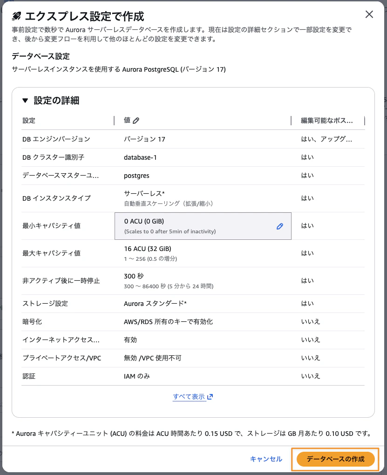The width and height of the screenshot is (387, 475).
Task: Click the DB クラスター識別子 row label
Action: click(x=54, y=157)
